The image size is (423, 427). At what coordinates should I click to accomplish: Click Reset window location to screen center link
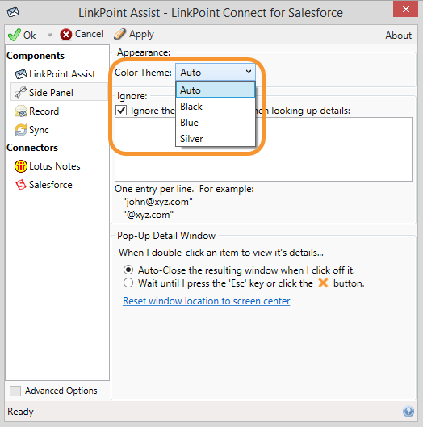[206, 301]
